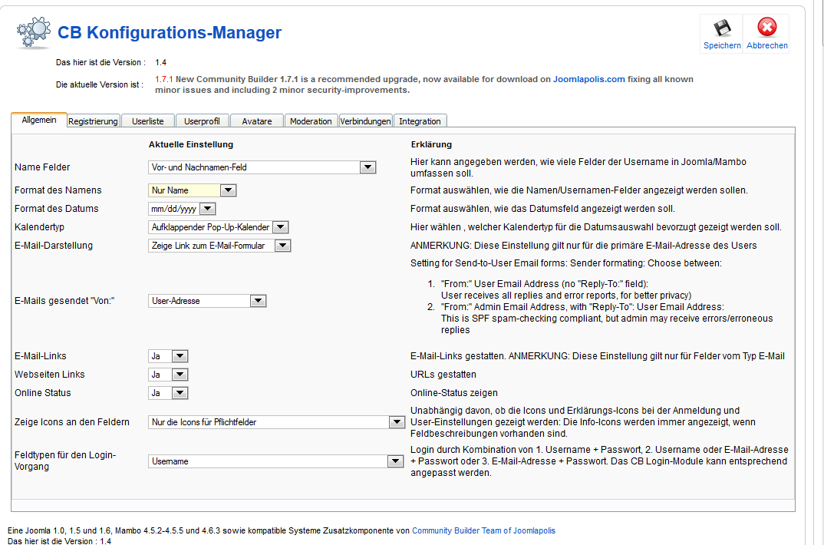This screenshot has height=545, width=824.
Task: Click the Abbrechen text label
Action: pyautogui.click(x=767, y=46)
